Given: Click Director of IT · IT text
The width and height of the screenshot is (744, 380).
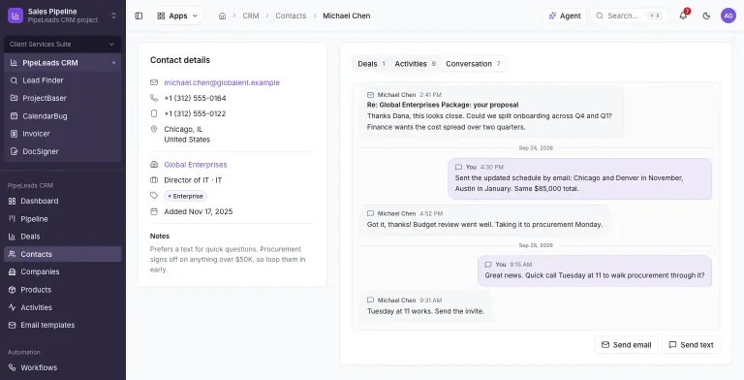Looking at the screenshot, I should [193, 180].
